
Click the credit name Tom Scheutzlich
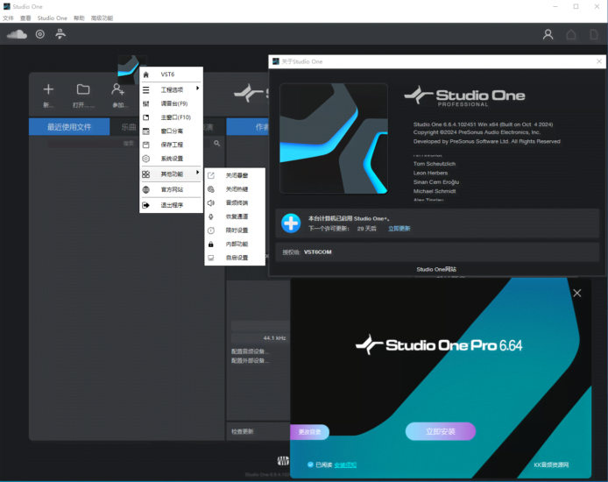pyautogui.click(x=435, y=164)
